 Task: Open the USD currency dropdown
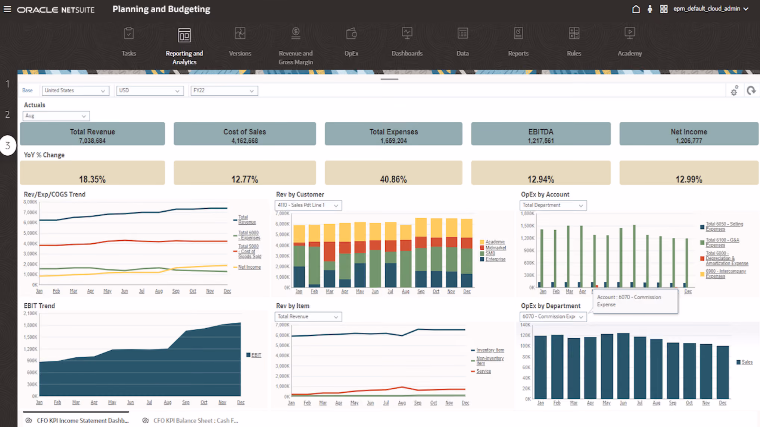150,91
